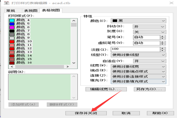The image size is (177, 118).
Task: Click print style list scroll right arrow
Action: pyautogui.click(x=68, y=67)
